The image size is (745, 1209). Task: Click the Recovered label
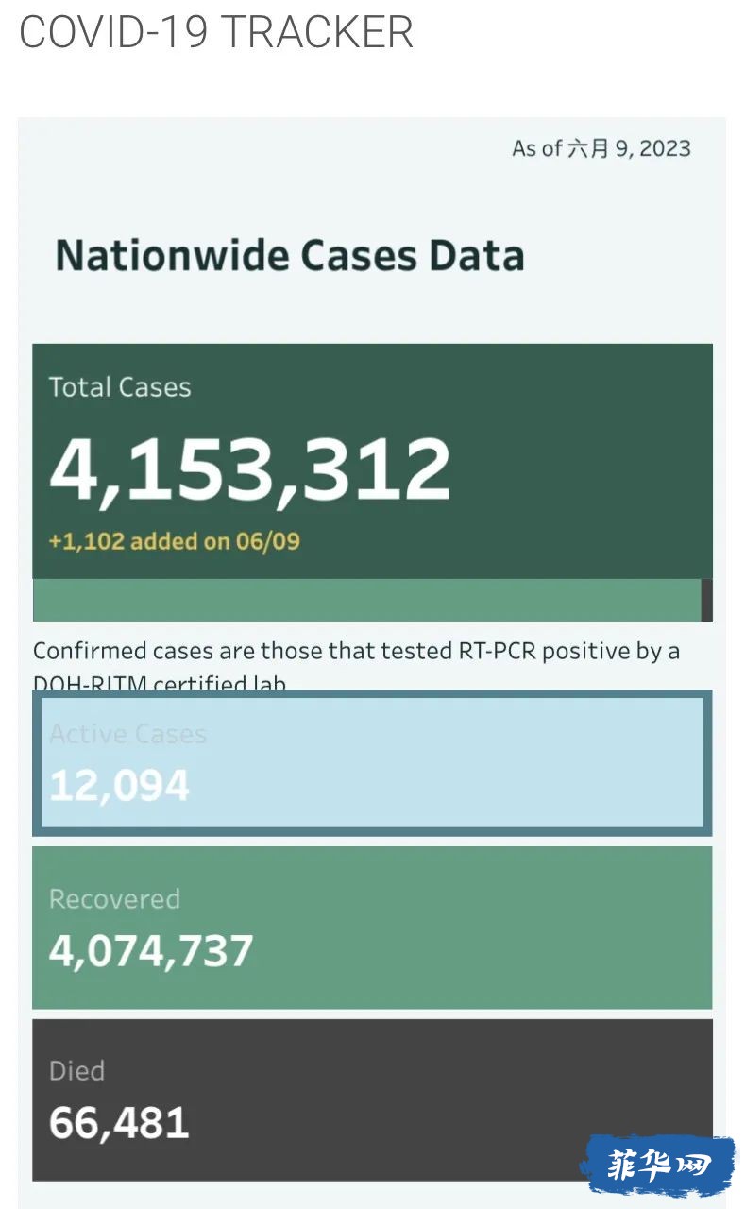click(114, 898)
